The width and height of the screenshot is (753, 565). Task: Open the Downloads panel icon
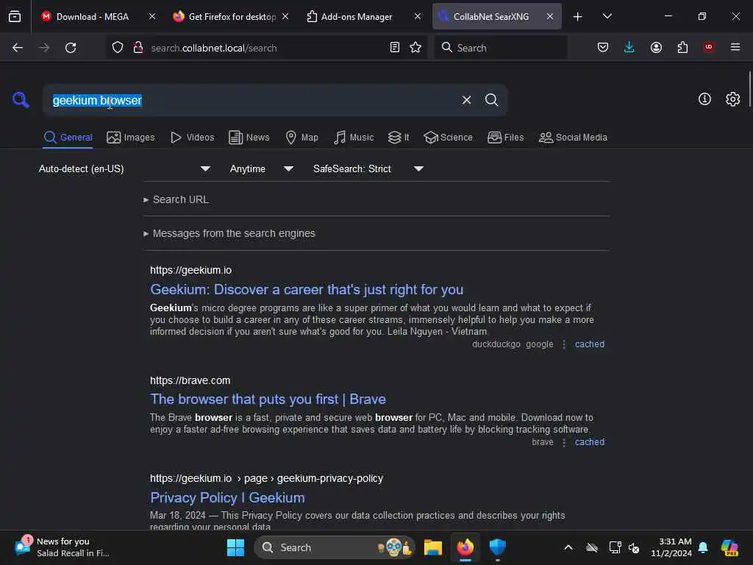point(629,48)
